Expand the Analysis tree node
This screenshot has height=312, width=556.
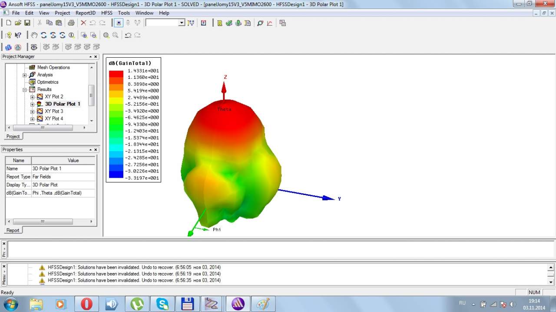(25, 75)
